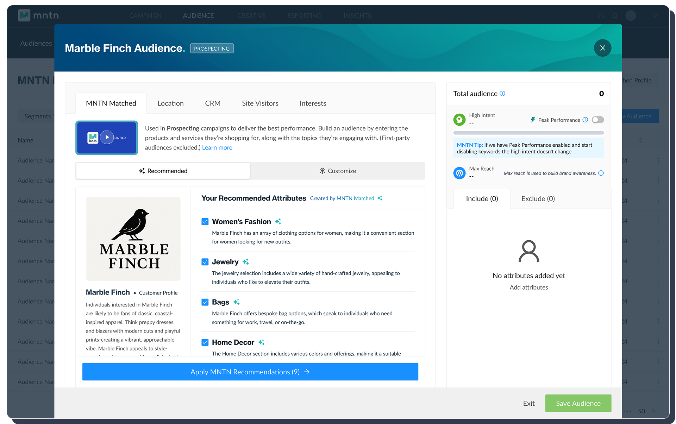Play the MNTN tutorial video

(106, 137)
